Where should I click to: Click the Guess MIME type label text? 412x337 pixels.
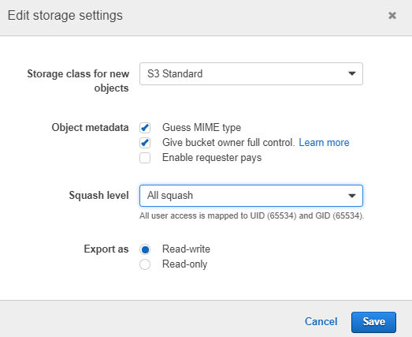(202, 128)
